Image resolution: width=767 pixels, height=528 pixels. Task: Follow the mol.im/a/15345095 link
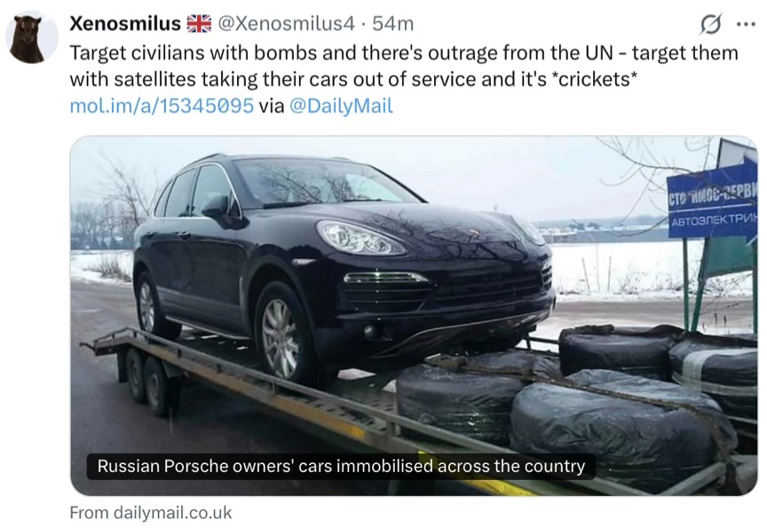pyautogui.click(x=162, y=106)
